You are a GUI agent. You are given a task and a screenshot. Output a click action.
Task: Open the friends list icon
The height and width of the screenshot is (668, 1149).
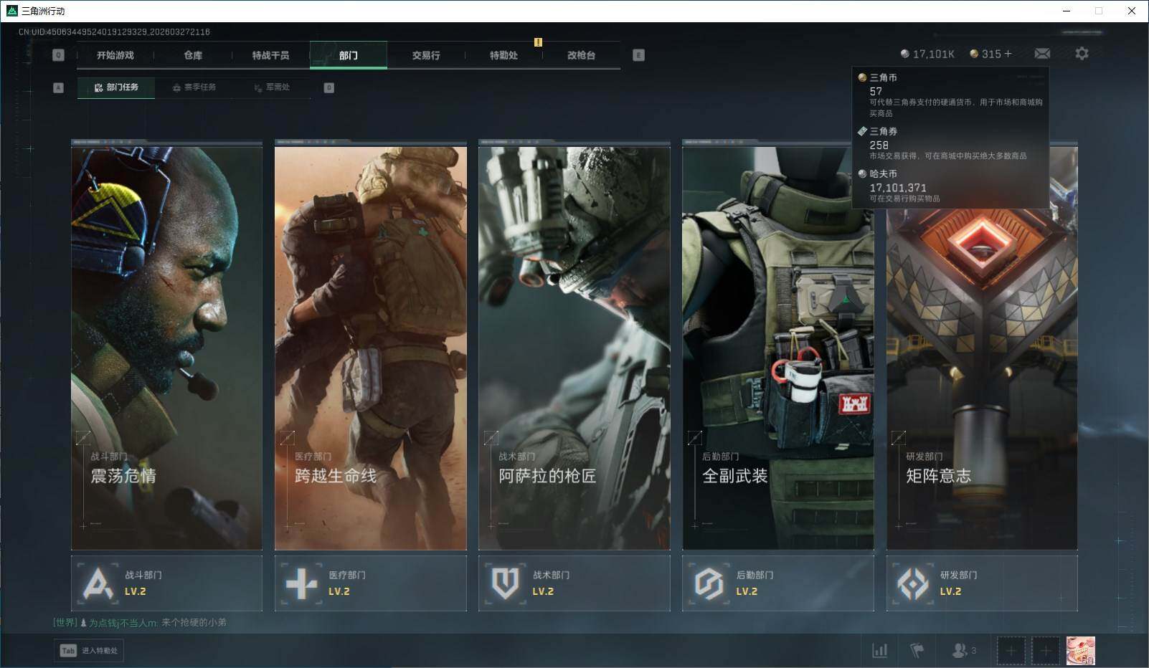coord(960,650)
